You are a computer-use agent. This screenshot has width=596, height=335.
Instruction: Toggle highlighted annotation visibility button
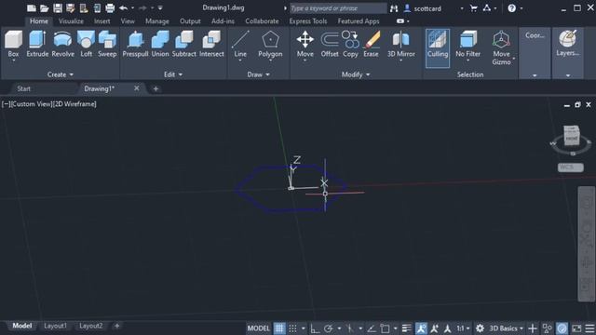click(421, 328)
